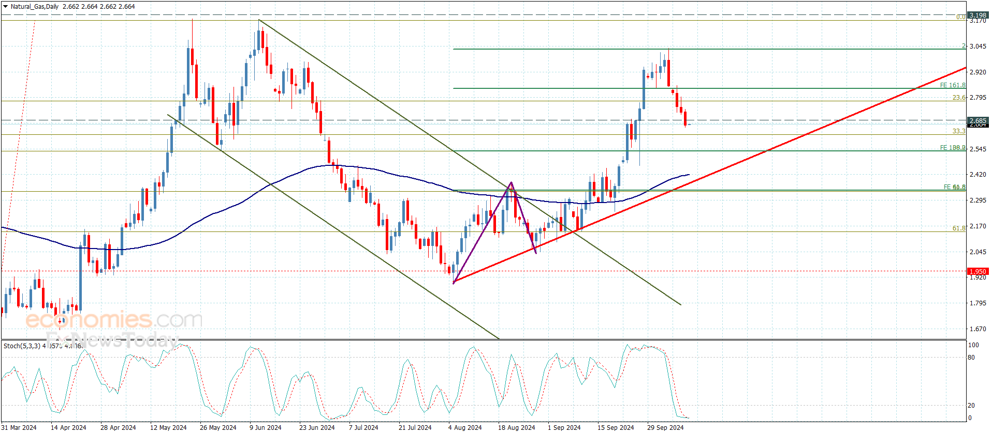
Task: Click the 33.3 Fibonacci retracement label
Action: pyautogui.click(x=959, y=131)
